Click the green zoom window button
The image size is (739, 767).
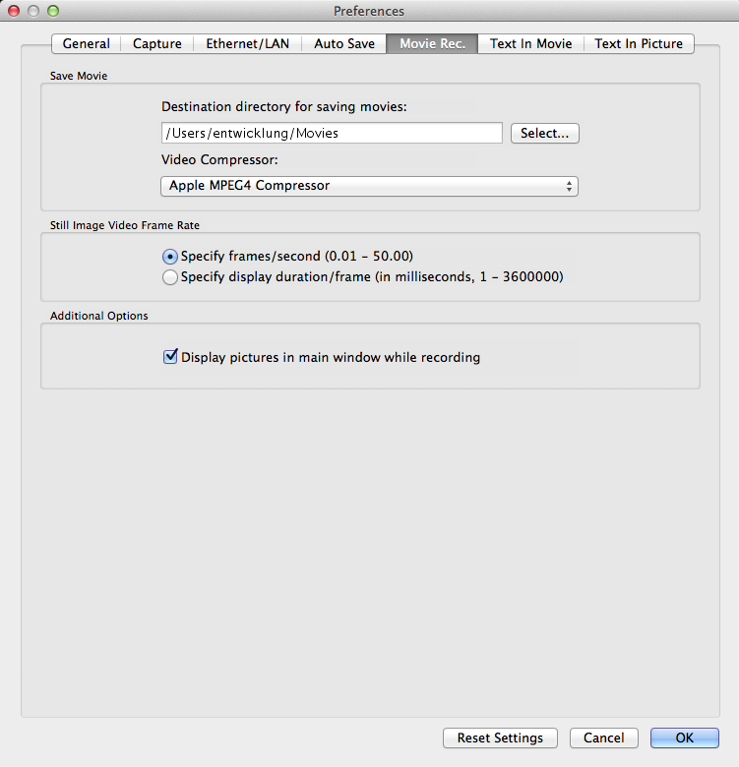[53, 11]
